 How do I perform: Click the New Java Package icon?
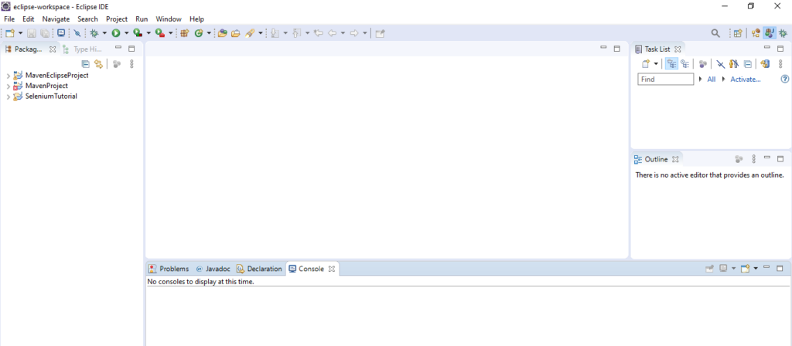pyautogui.click(x=184, y=33)
